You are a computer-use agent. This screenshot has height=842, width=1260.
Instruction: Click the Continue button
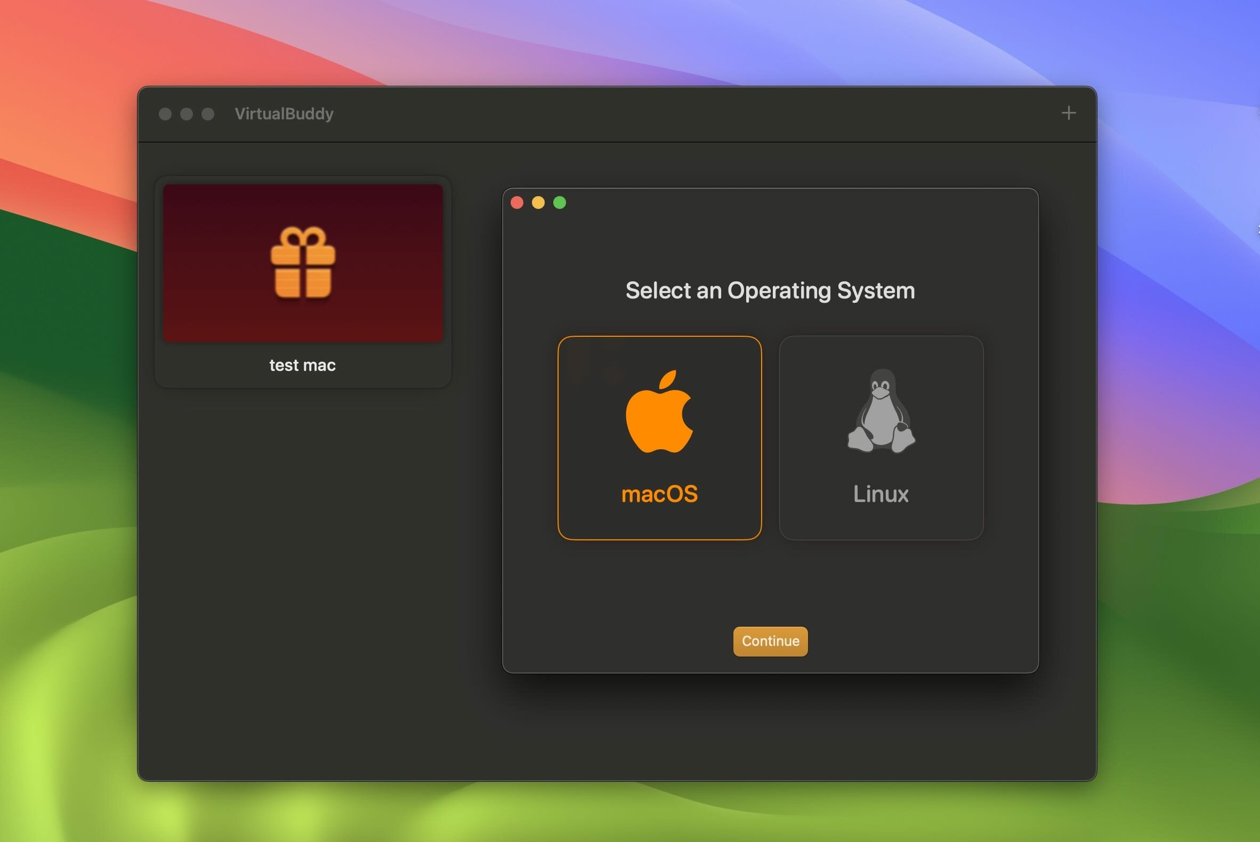click(770, 641)
